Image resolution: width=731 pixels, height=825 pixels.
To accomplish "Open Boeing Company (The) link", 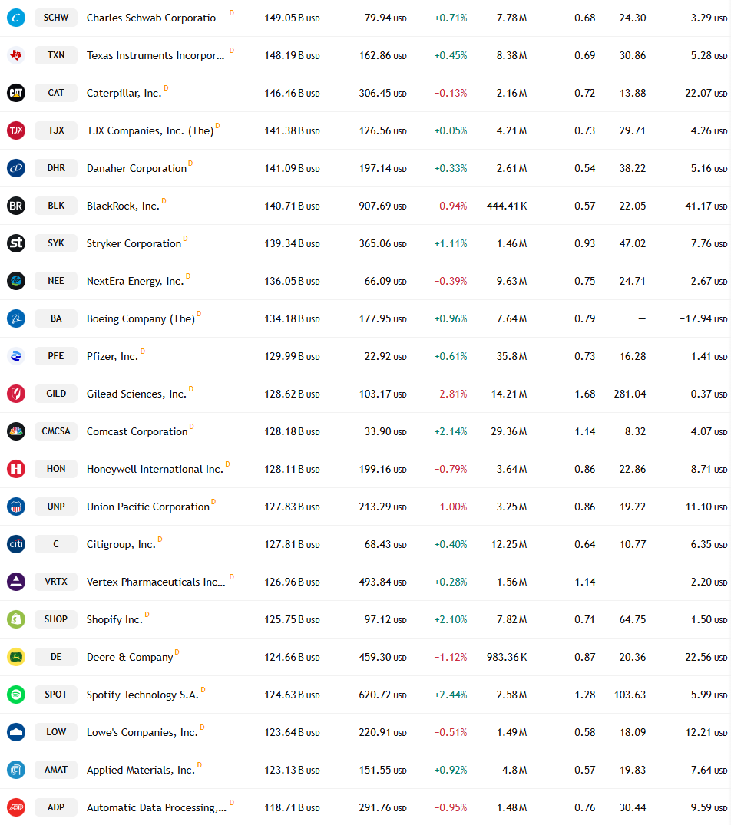I will coord(141,318).
